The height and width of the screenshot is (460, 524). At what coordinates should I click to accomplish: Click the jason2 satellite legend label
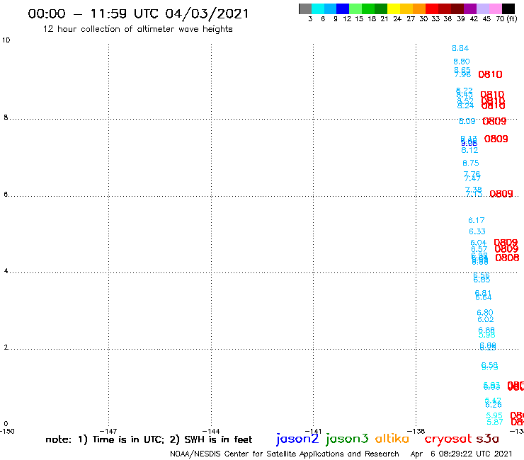click(x=297, y=439)
